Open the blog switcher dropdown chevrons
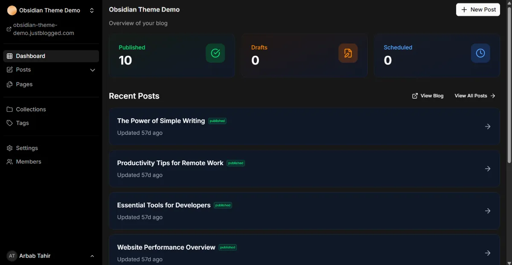Viewport: 512px width, 265px height. coord(92,10)
